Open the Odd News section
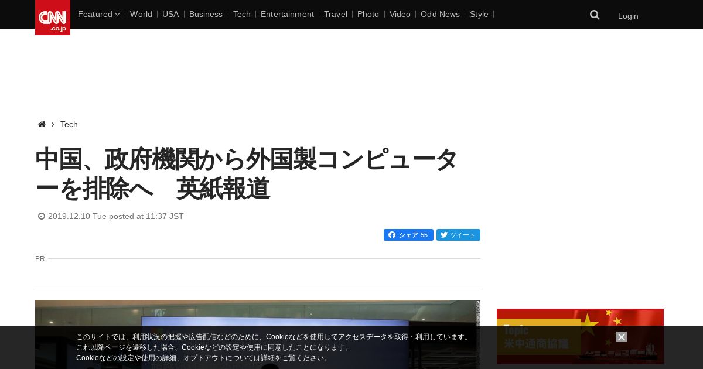703x369 pixels. tap(440, 14)
